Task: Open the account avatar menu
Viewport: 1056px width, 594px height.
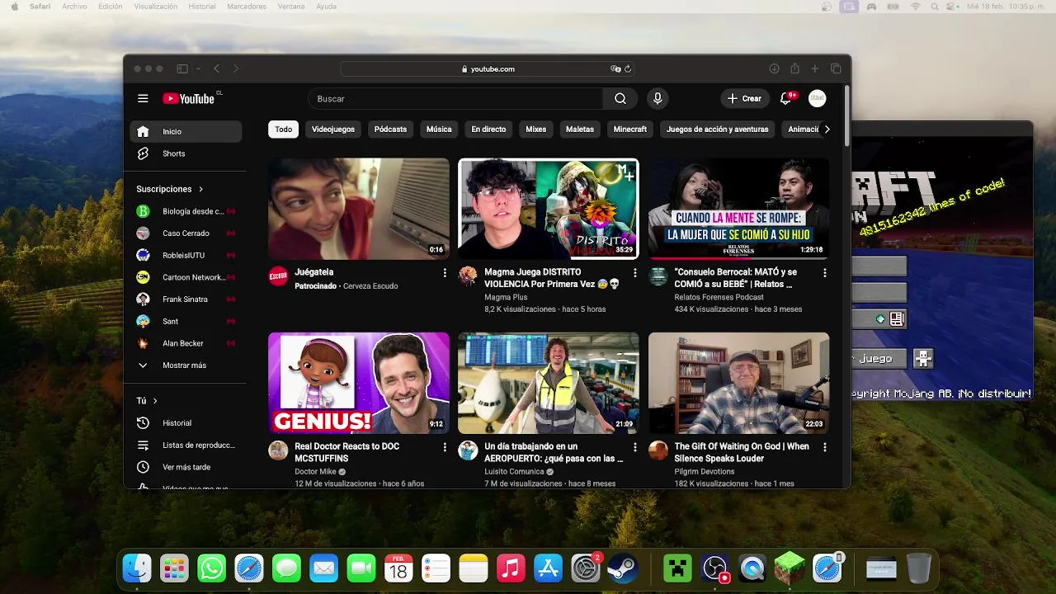Action: pos(817,98)
